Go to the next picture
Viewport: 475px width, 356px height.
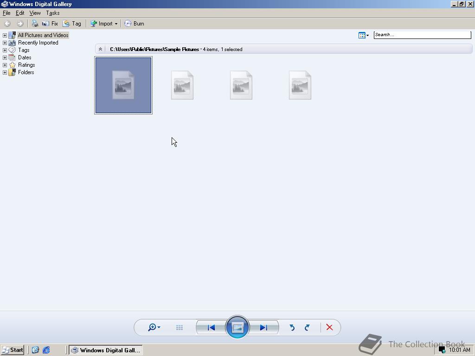pos(263,328)
